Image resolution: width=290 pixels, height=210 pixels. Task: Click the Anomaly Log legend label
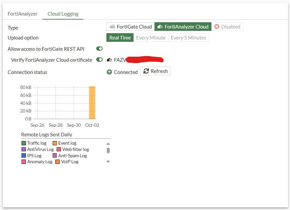coord(40,162)
